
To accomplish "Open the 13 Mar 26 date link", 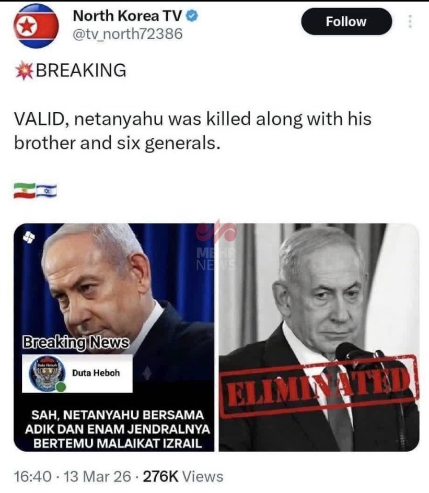I will pyautogui.click(x=97, y=476).
